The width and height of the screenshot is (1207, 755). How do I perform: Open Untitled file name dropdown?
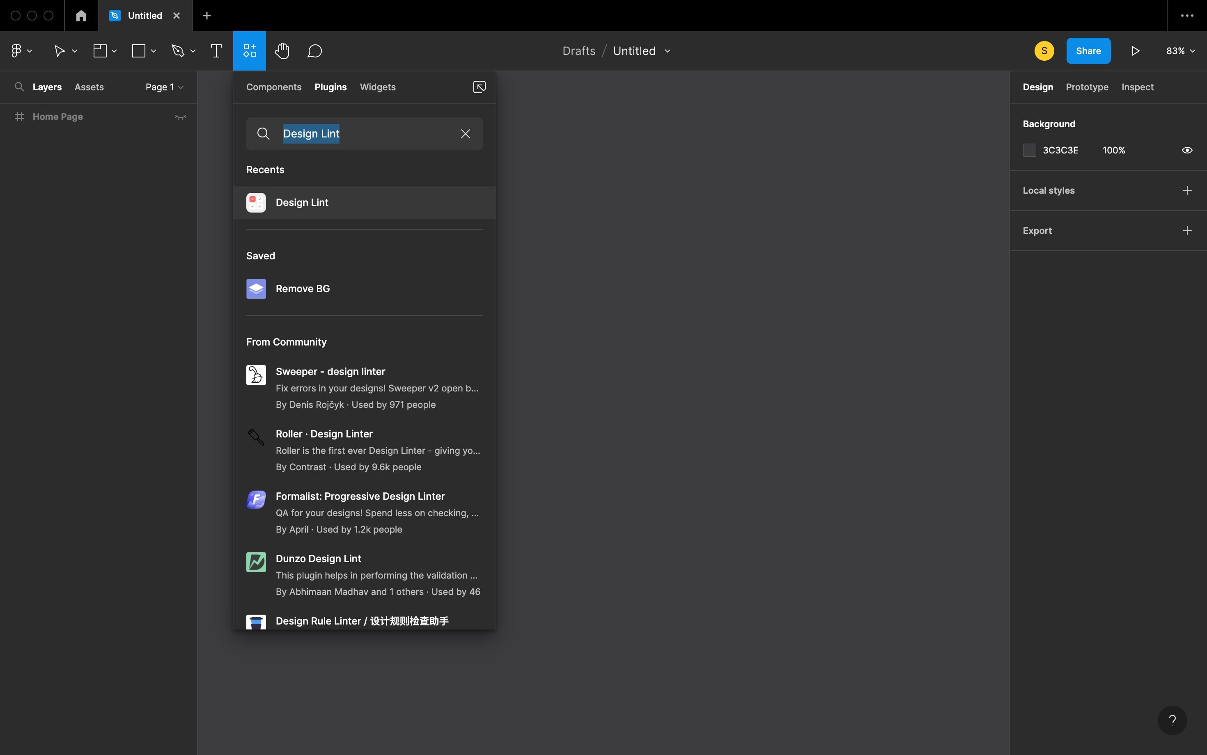(667, 51)
